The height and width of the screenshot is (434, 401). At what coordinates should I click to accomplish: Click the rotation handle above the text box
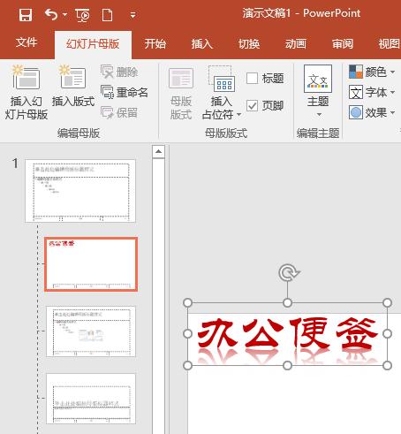coord(289,272)
